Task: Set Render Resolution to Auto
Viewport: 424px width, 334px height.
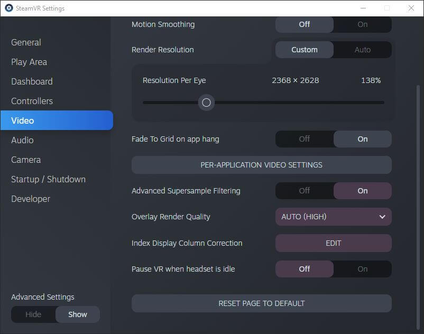Action: coord(362,50)
